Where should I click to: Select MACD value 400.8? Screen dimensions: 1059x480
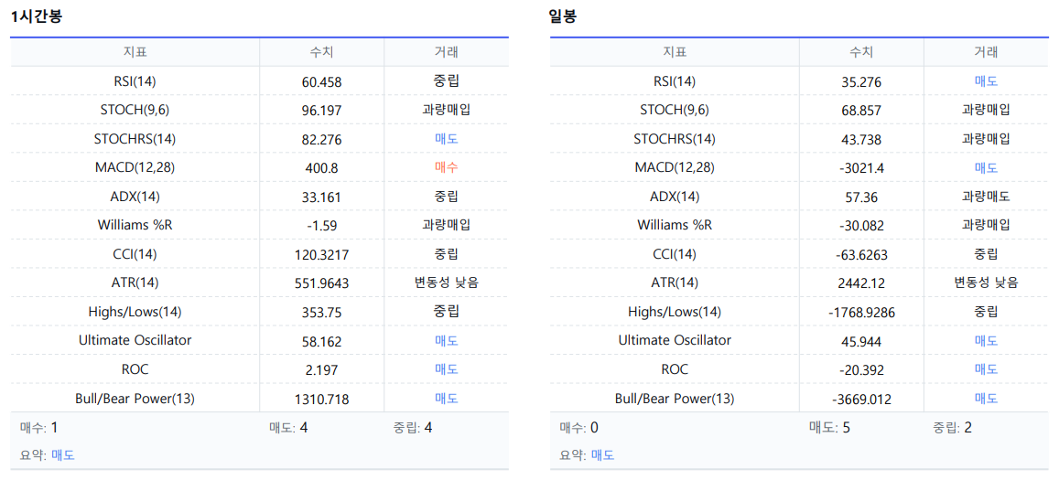pos(321,168)
